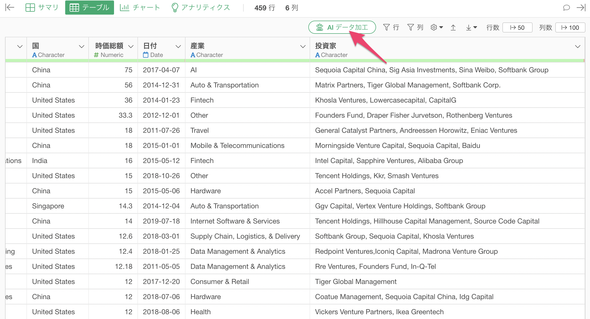The image size is (590, 319).
Task: Expand the 産業 column menu
Action: pyautogui.click(x=303, y=47)
